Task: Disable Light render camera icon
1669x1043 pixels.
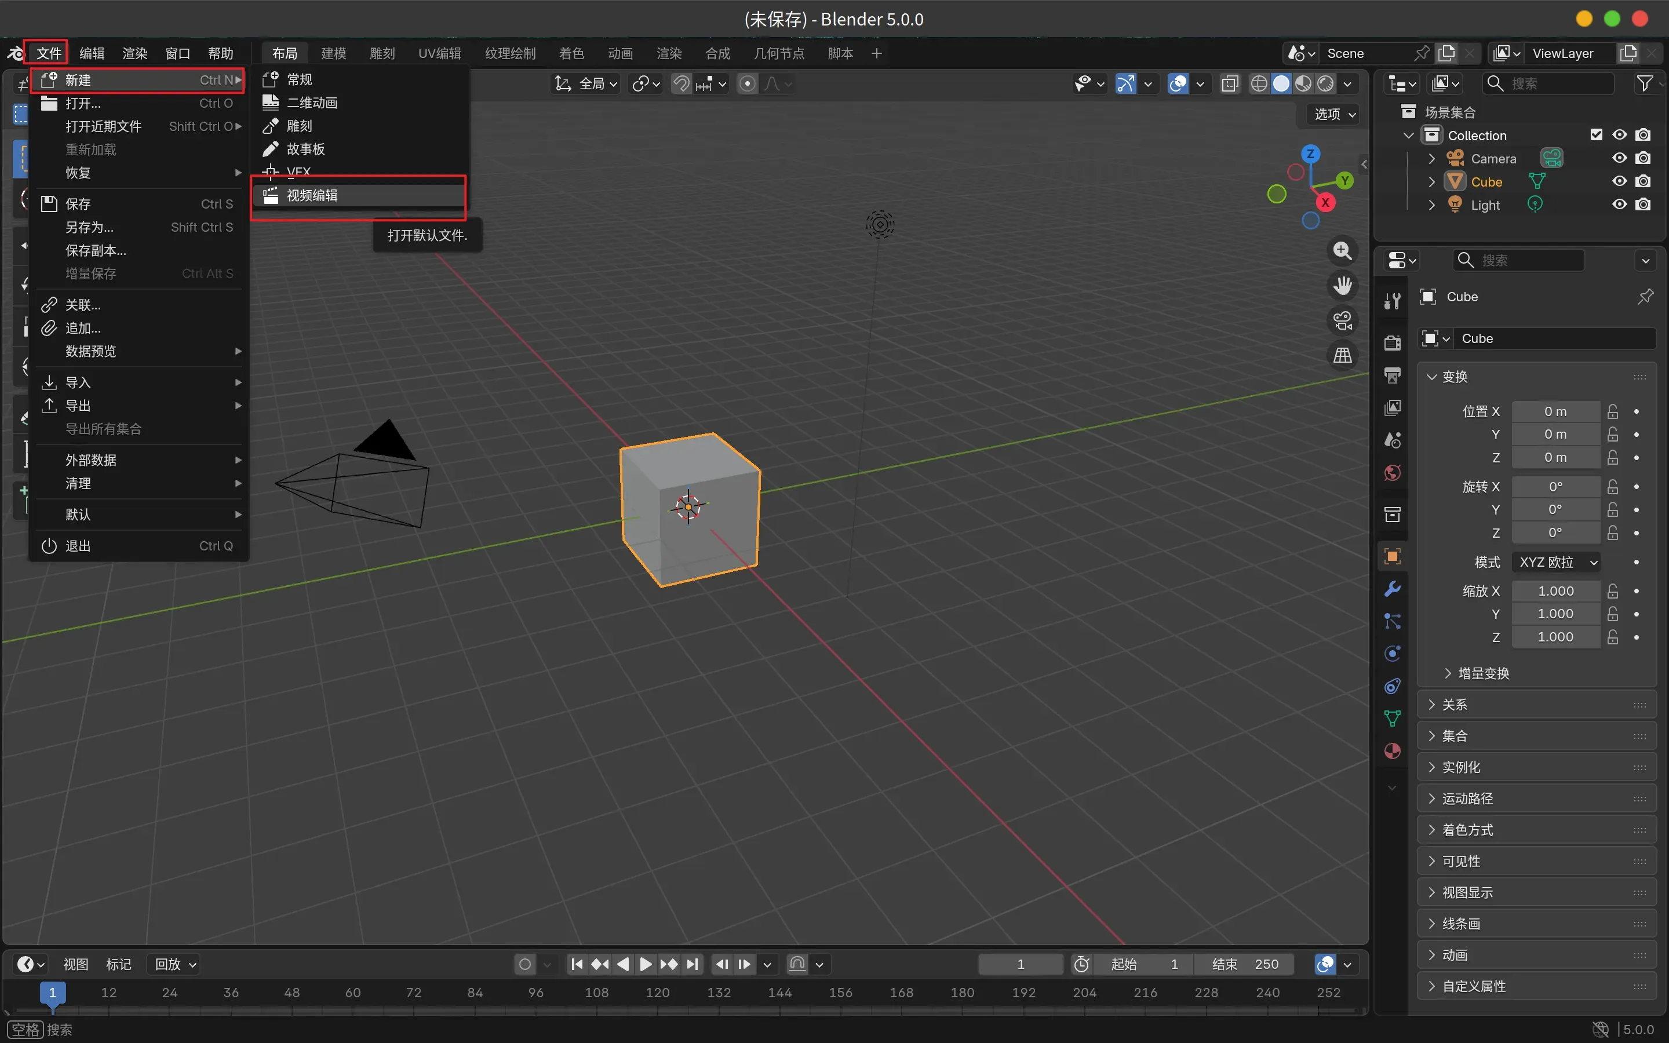Action: point(1644,205)
